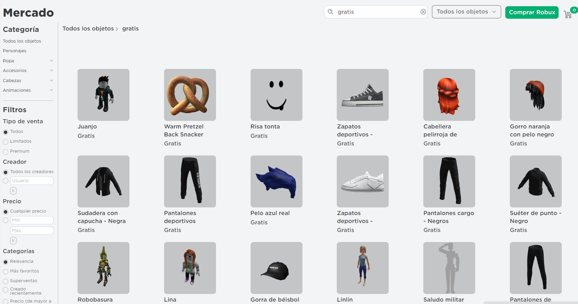This screenshot has width=578, height=304.
Task: Open the Gorra de béisbol cap thumbnail
Action: (277, 268)
